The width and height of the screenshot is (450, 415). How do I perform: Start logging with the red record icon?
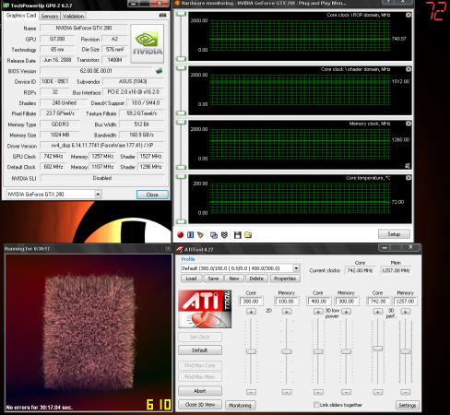(181, 235)
